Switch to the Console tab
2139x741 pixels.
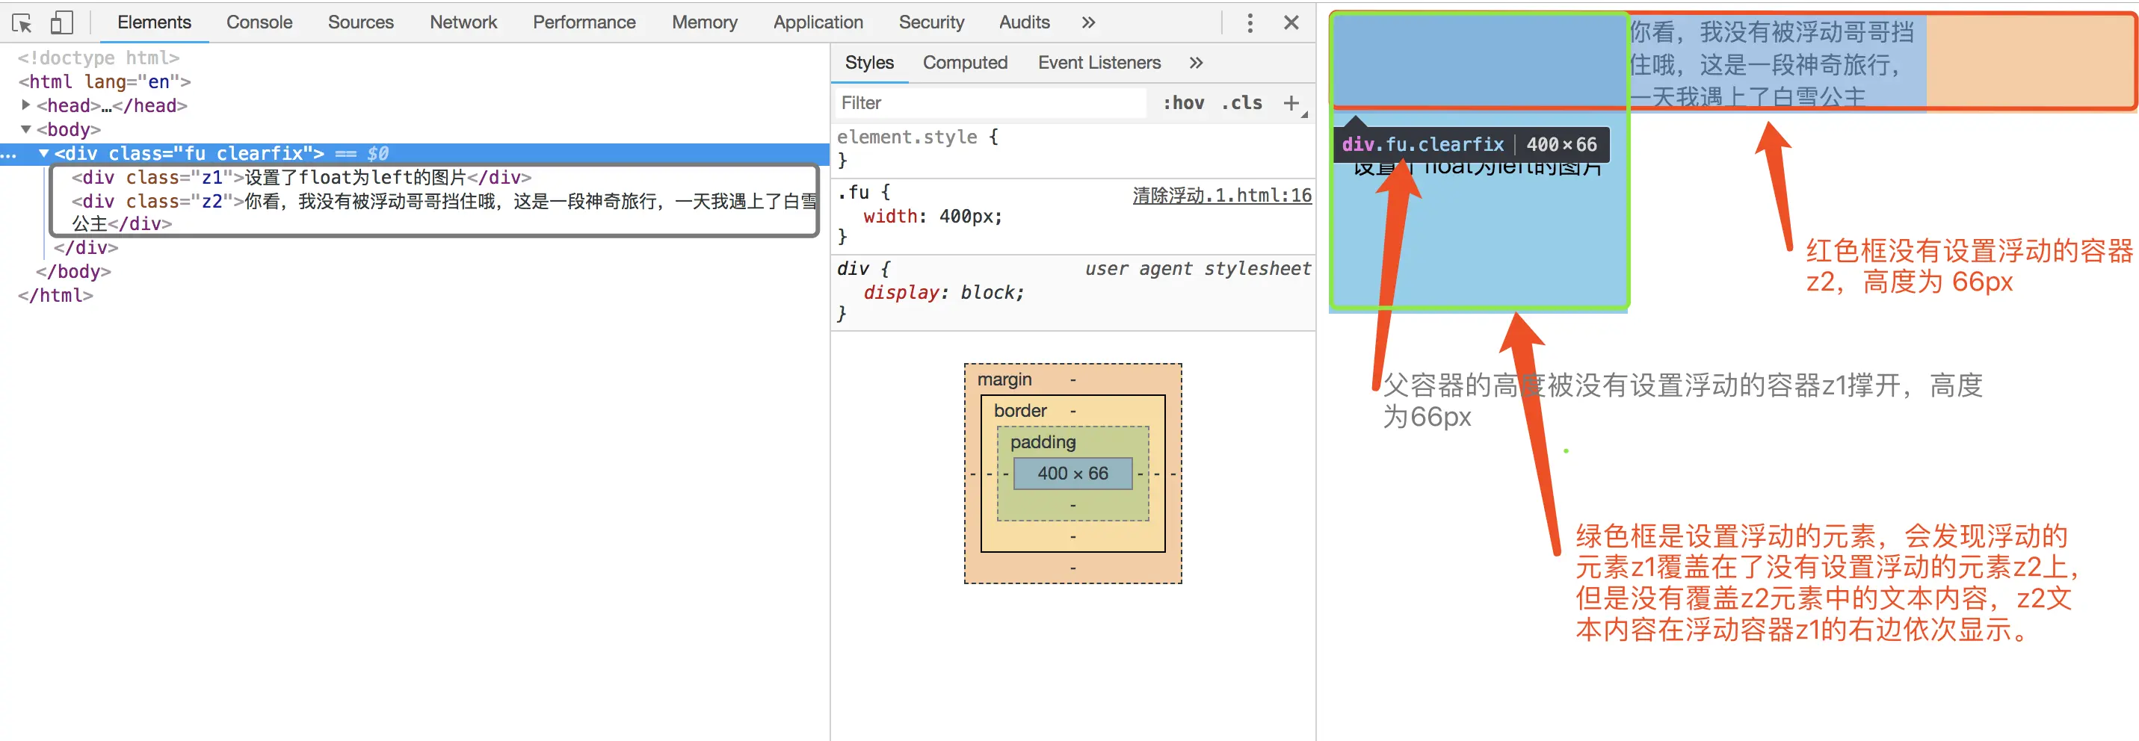click(x=259, y=22)
